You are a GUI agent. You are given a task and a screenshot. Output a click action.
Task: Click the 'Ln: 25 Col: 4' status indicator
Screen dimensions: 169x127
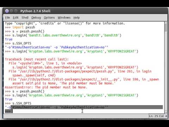[158, 116]
